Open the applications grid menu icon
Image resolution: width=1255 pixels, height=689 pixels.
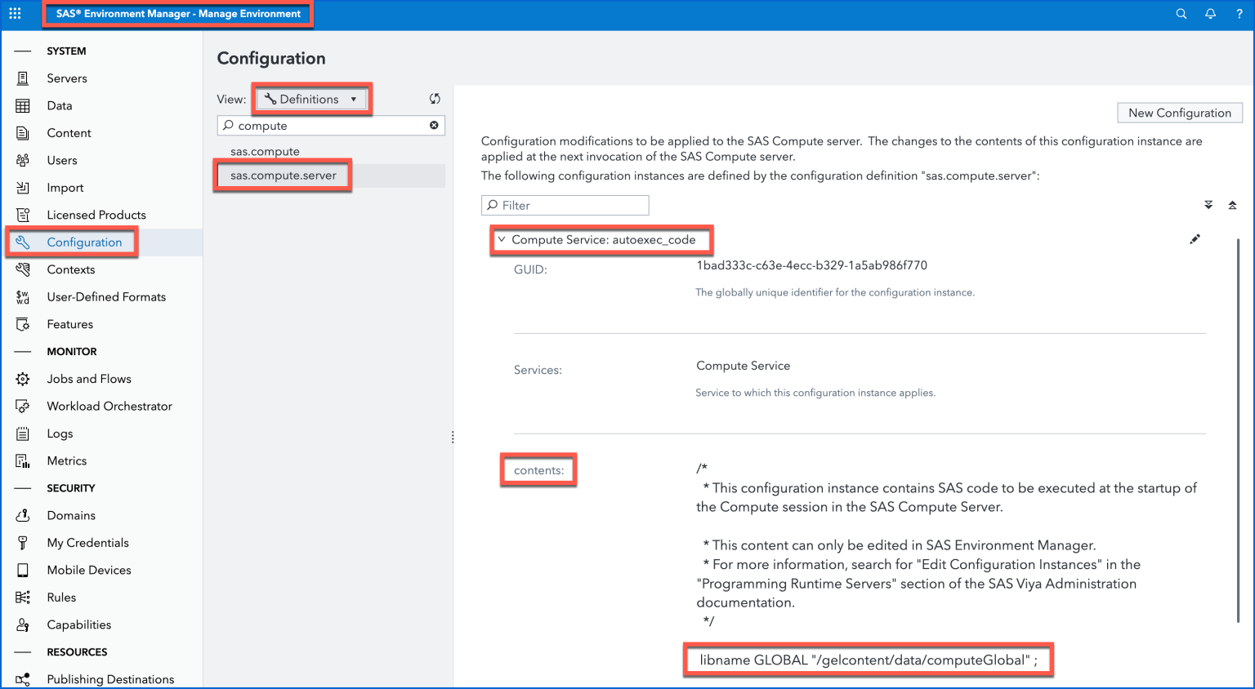click(15, 14)
